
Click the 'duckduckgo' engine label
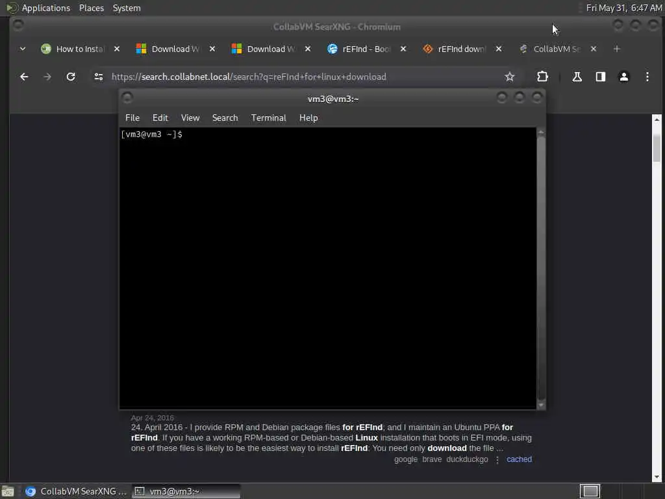[x=467, y=459]
